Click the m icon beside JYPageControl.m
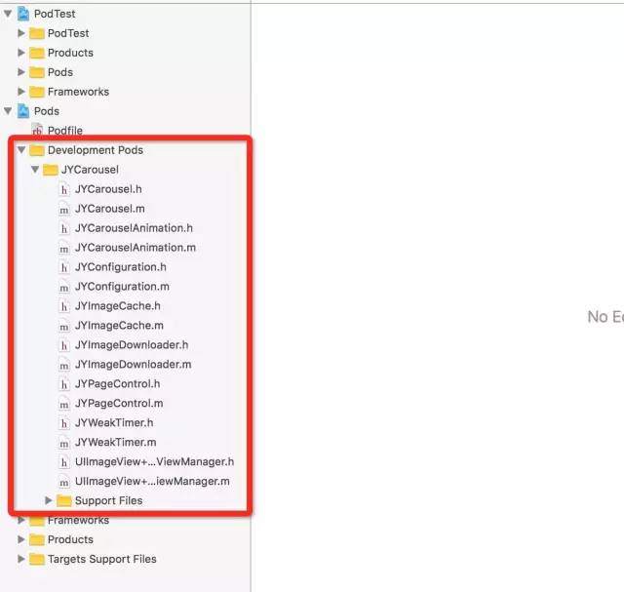 pyautogui.click(x=64, y=404)
